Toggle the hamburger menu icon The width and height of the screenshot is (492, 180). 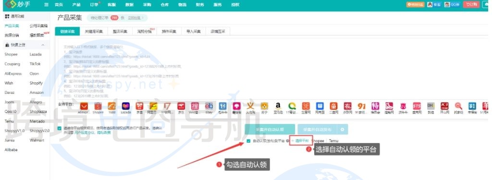[x=47, y=5]
